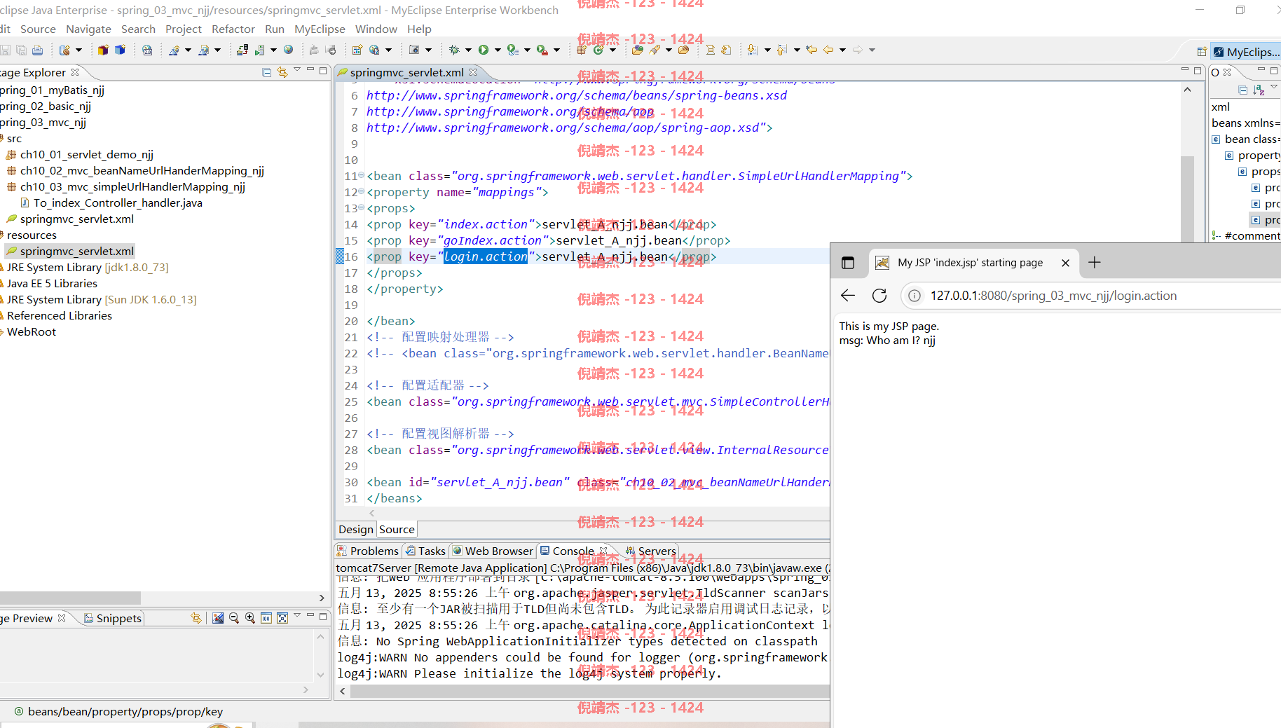Click the Open Web Browser globe icon
The height and width of the screenshot is (728, 1281).
pyautogui.click(x=288, y=50)
